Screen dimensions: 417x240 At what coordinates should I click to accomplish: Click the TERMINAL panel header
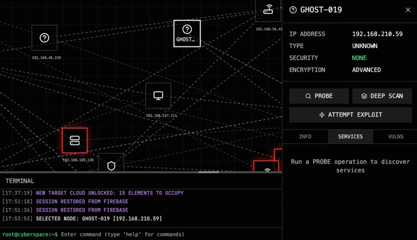coord(141,181)
